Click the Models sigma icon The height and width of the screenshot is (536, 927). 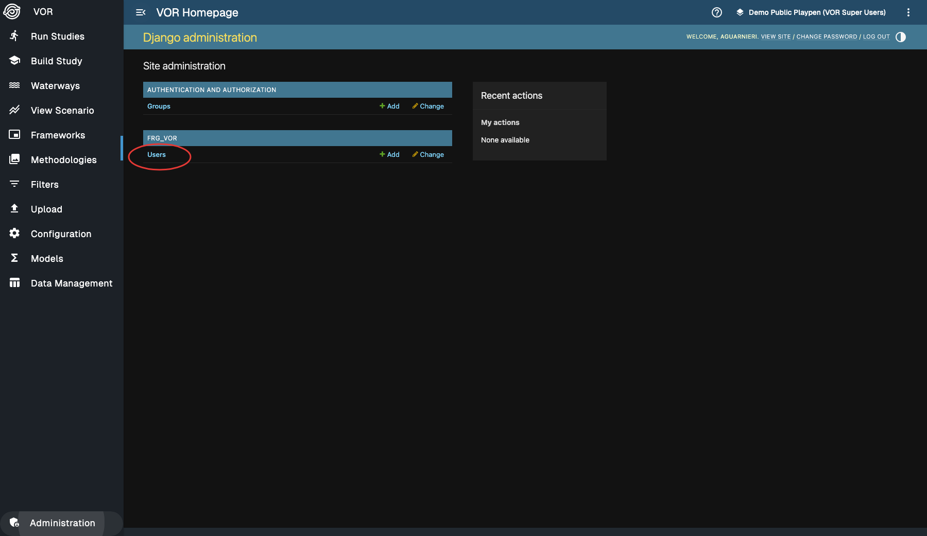coord(14,258)
